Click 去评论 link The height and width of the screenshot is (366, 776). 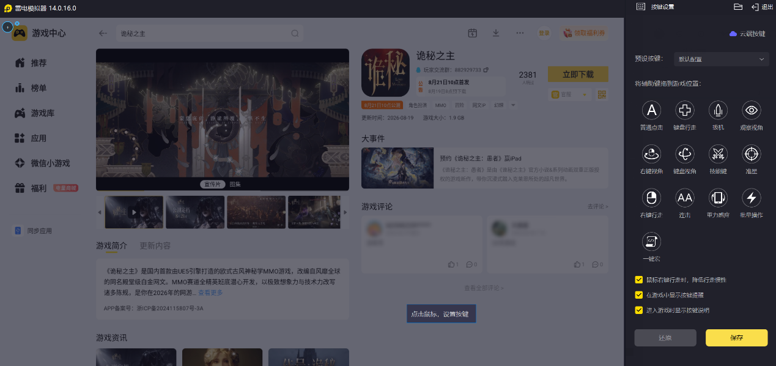[x=597, y=206]
